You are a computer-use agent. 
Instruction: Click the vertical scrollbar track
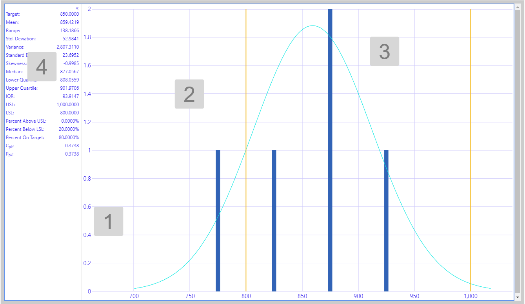click(x=518, y=157)
